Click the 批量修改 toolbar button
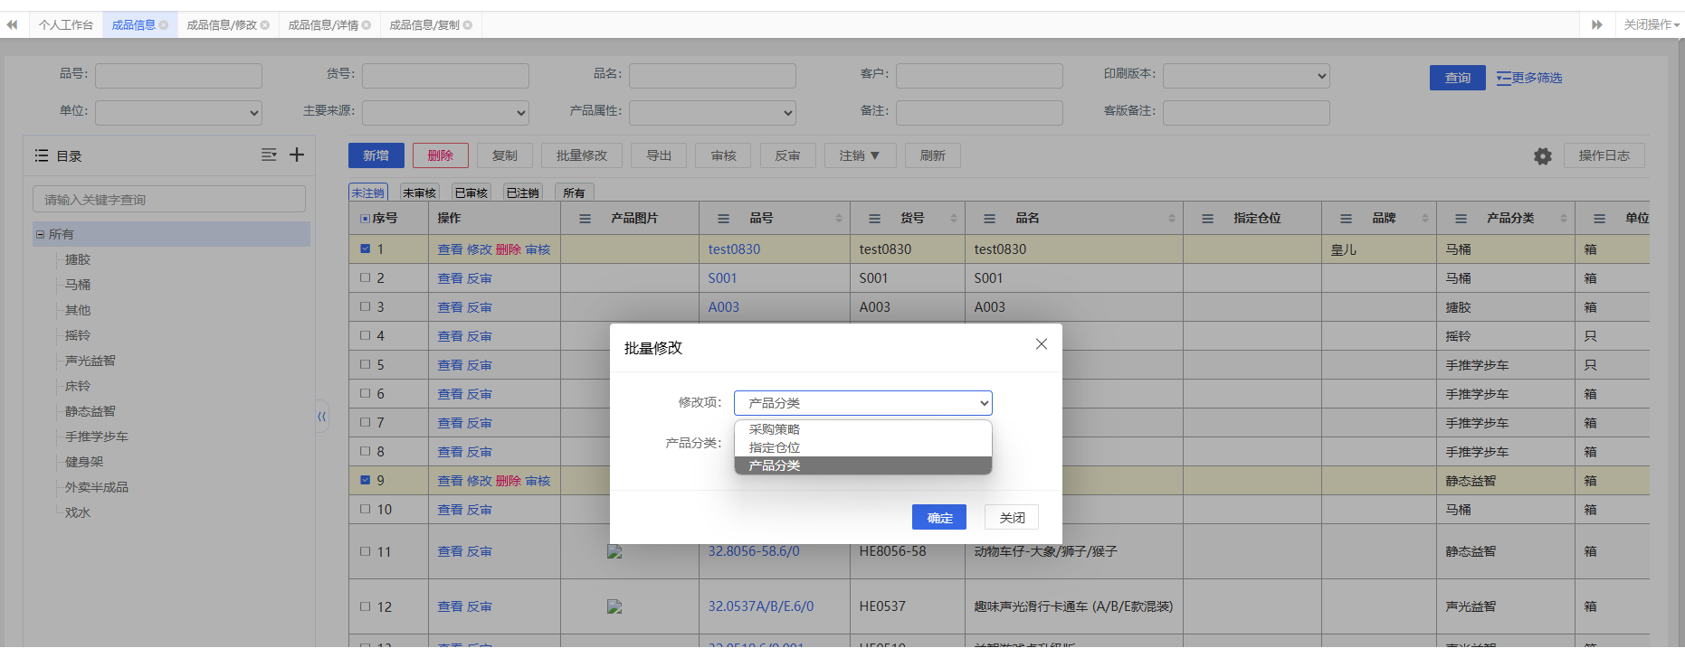 [x=582, y=155]
